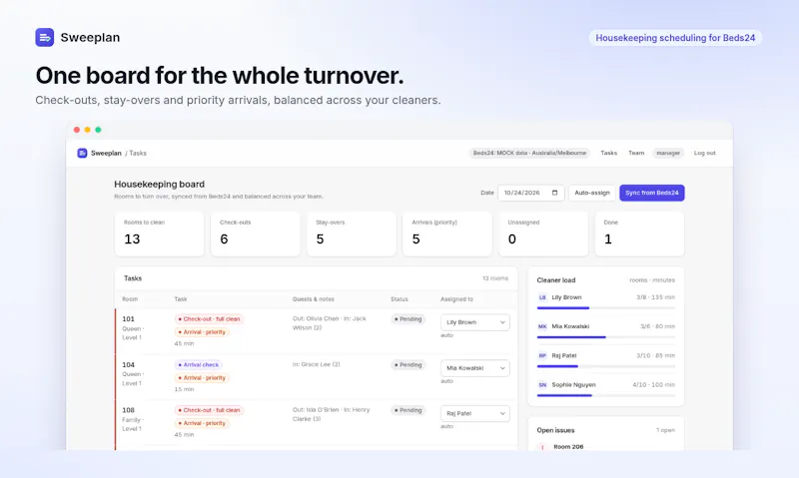Click the Cleaner load panel title

[556, 280]
